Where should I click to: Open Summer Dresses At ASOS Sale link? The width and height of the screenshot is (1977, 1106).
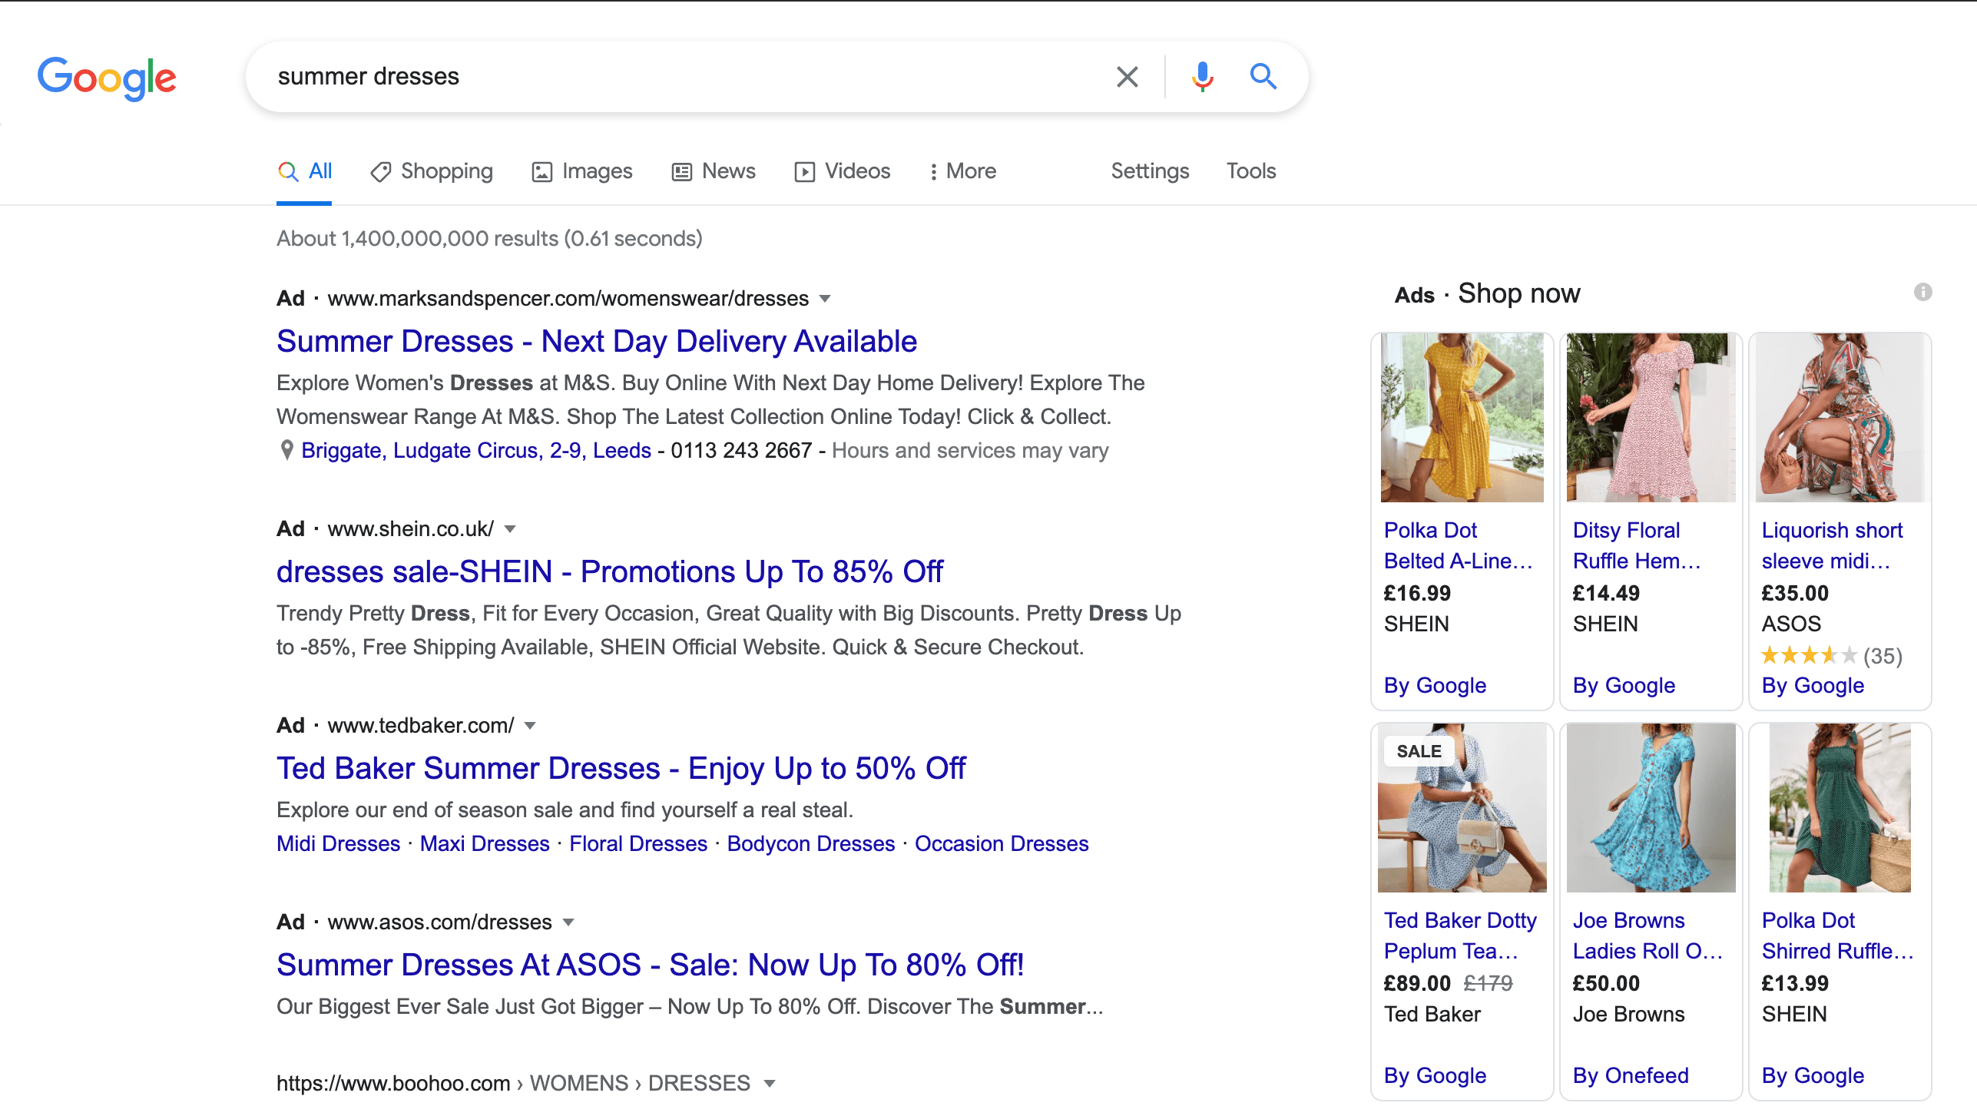[651, 965]
